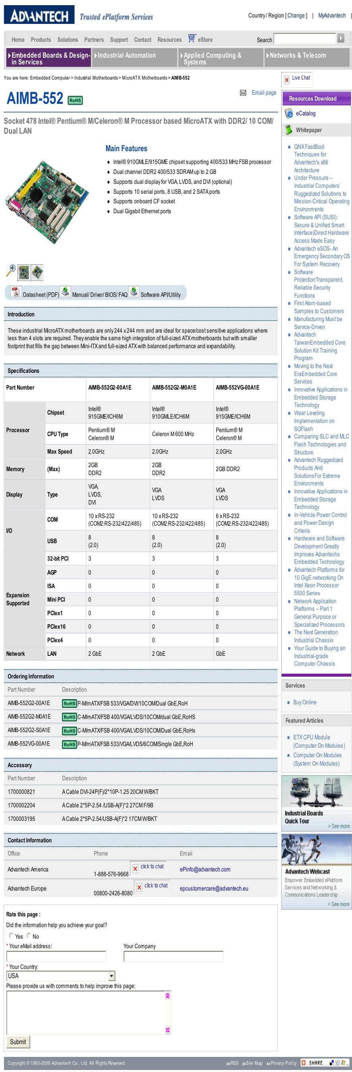Click the Submit button
The height and width of the screenshot is (1072, 352).
[x=18, y=1042]
